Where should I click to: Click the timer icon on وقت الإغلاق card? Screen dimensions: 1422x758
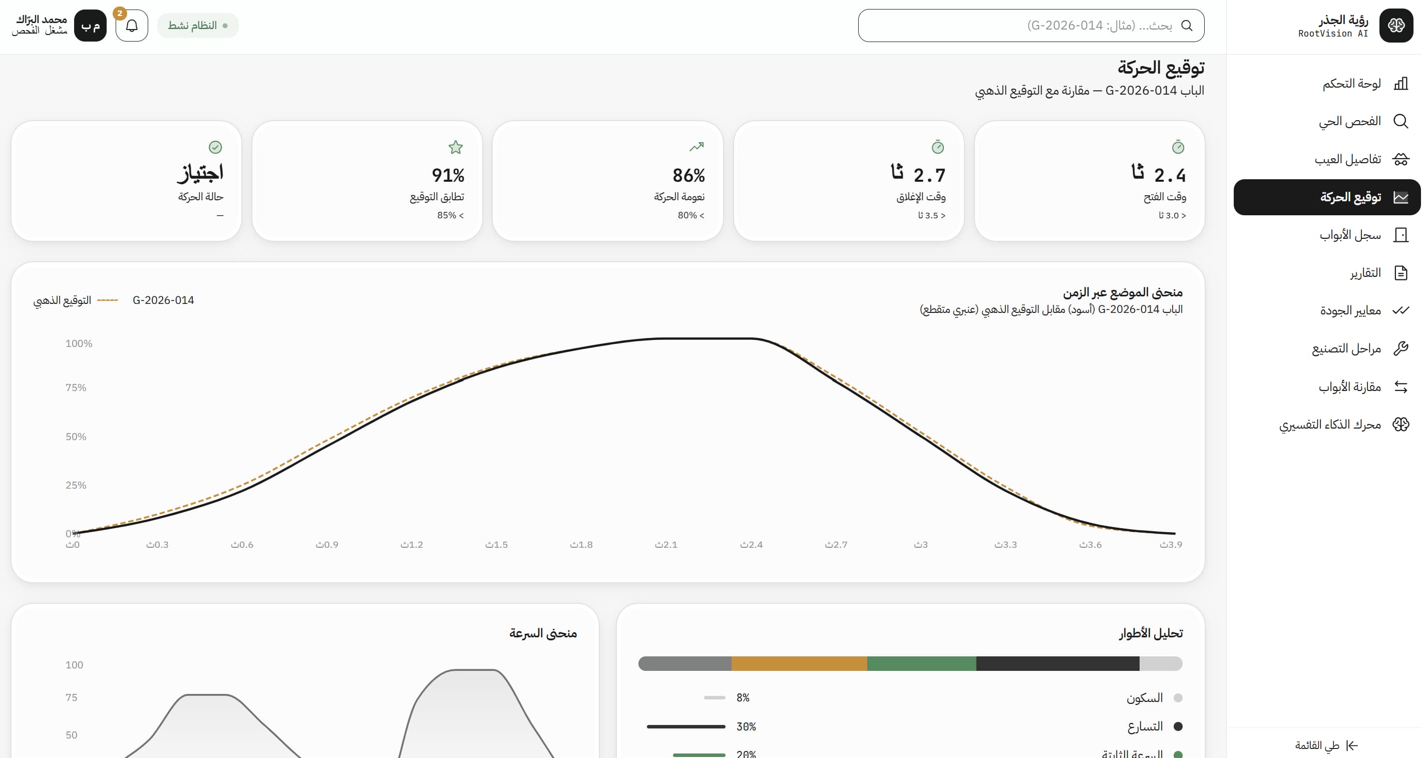tap(938, 147)
